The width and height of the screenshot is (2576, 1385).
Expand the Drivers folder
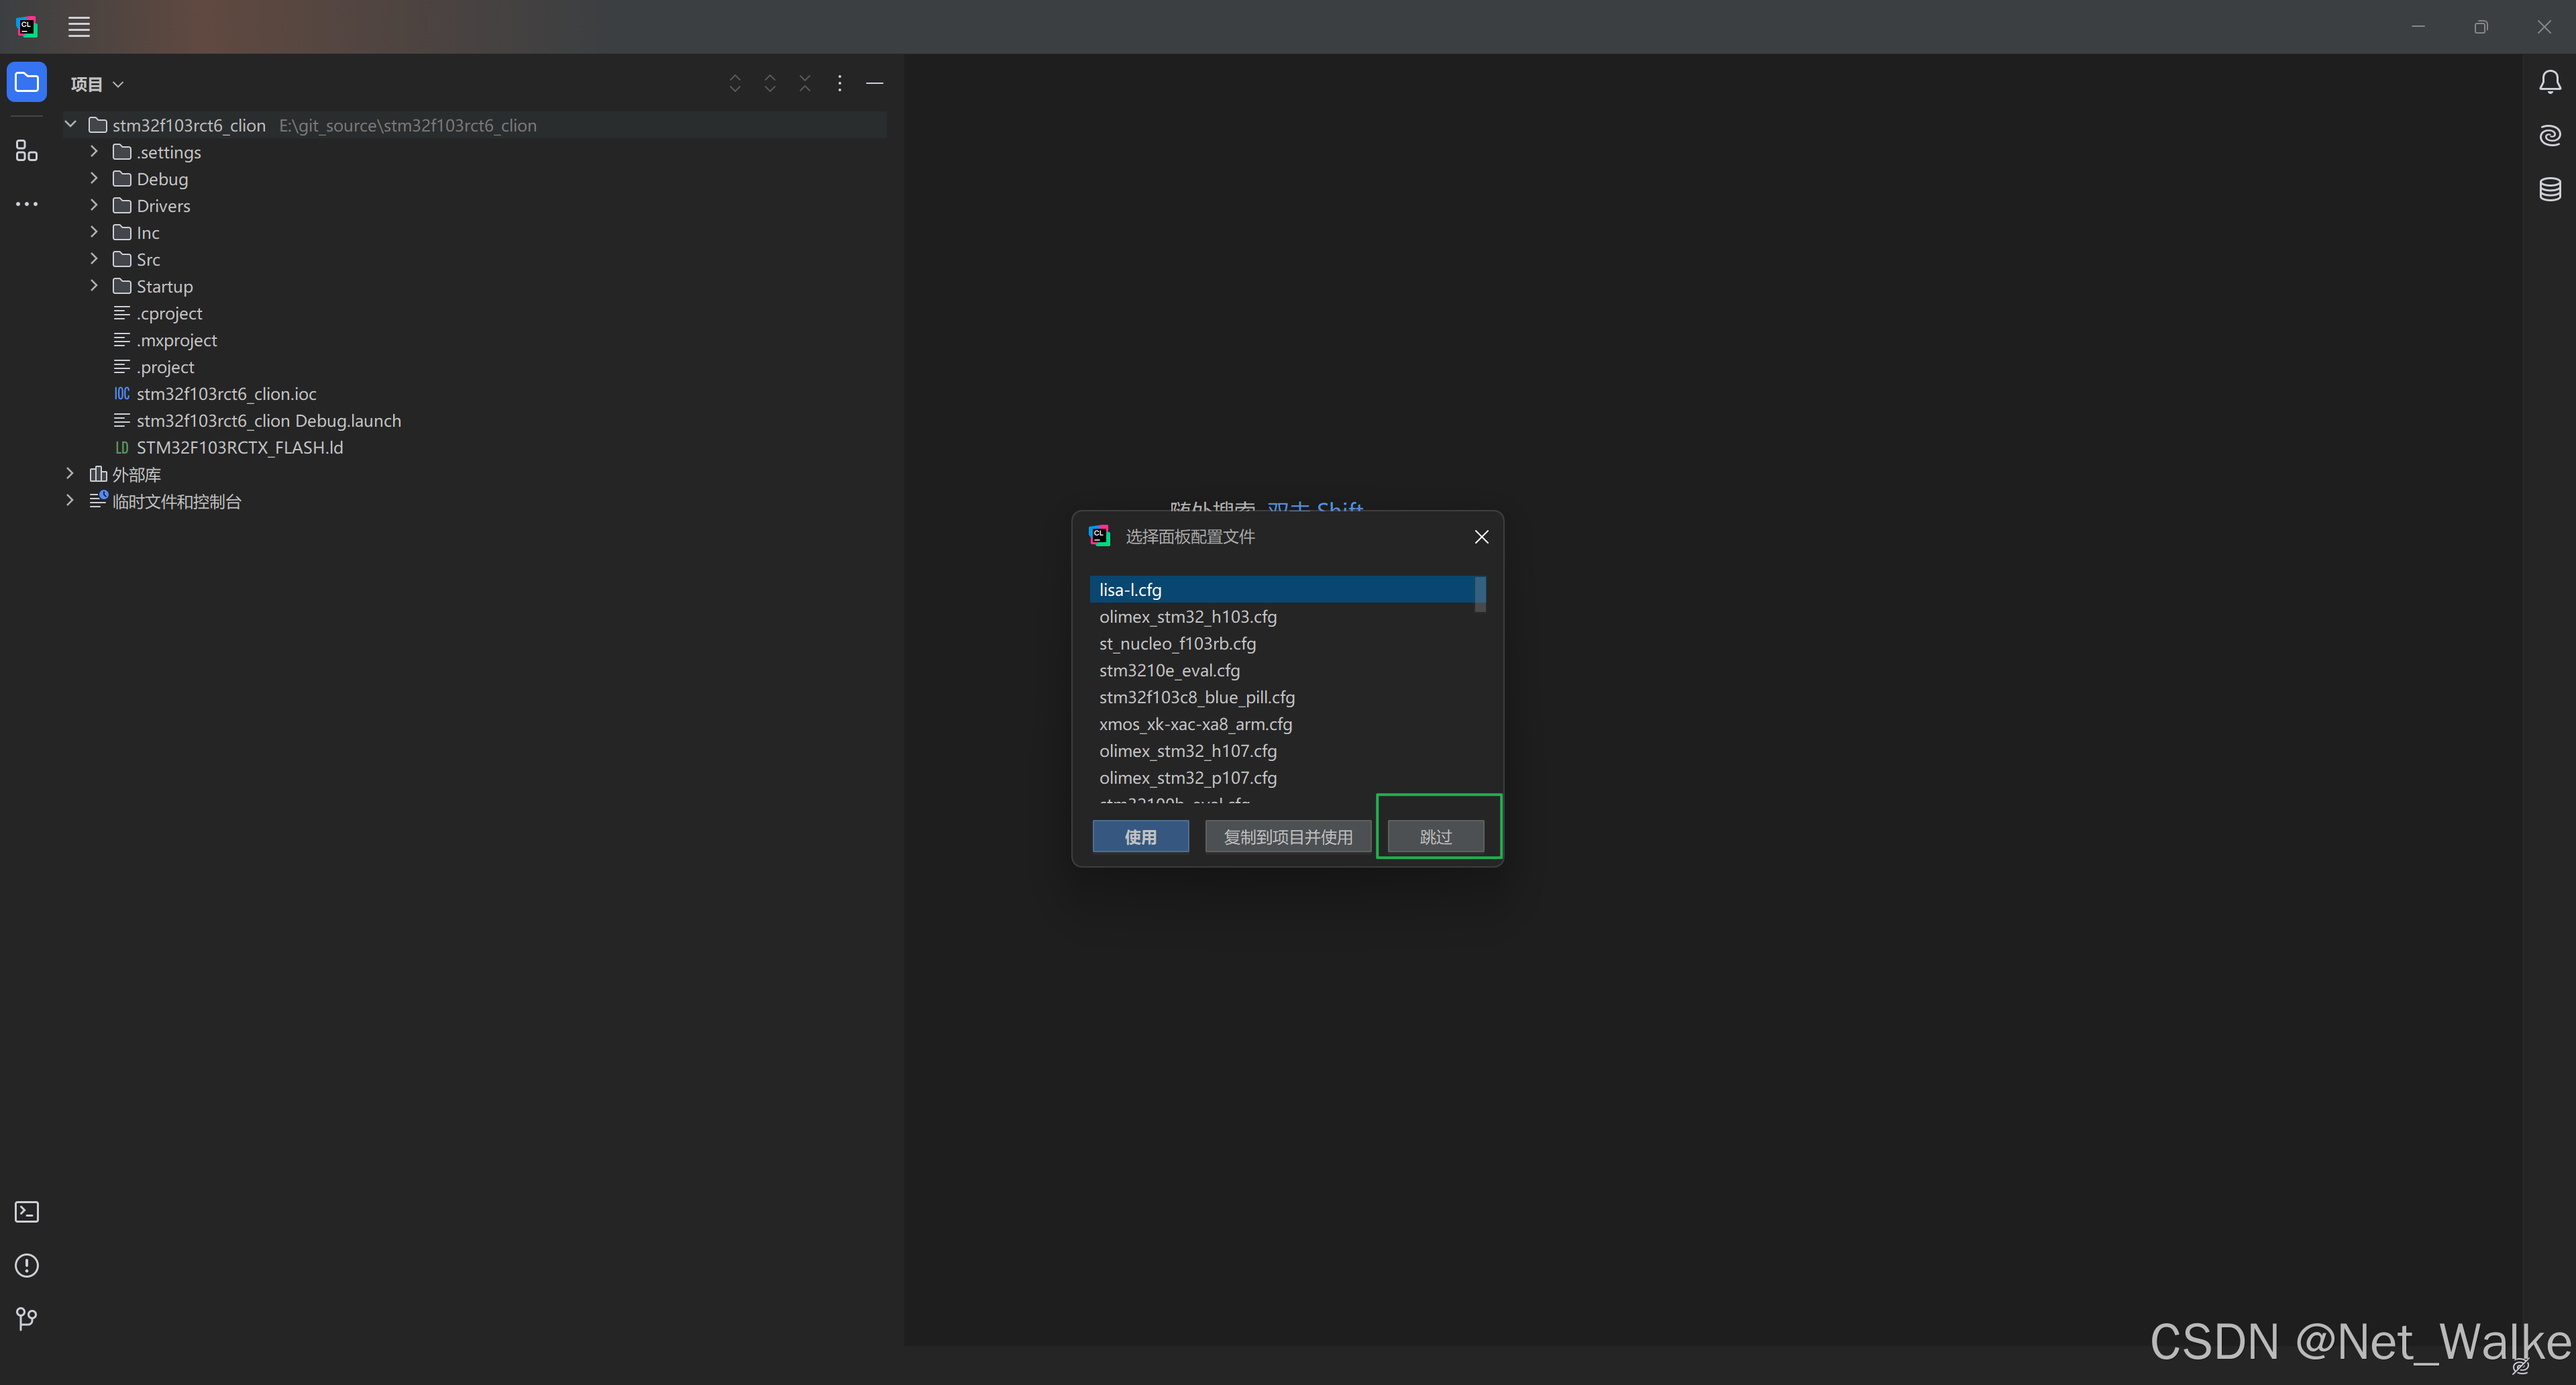(x=94, y=205)
